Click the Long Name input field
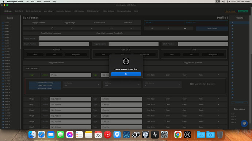252x141 pixels. click(133, 38)
